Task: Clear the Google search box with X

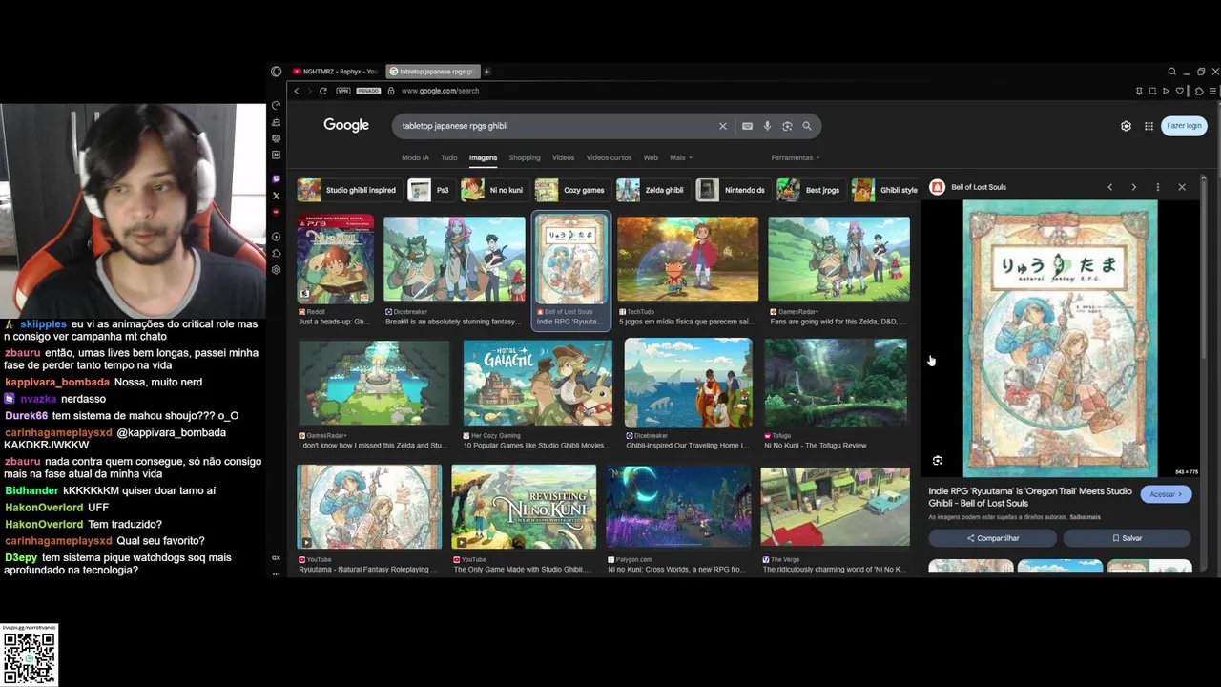Action: (723, 126)
